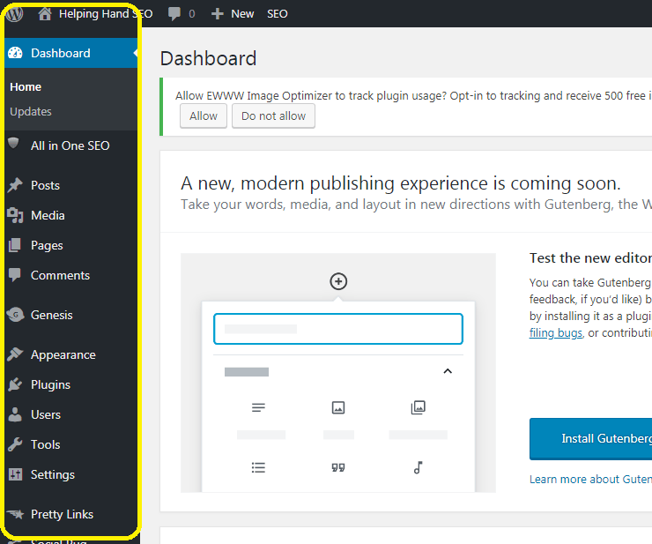Click the Tools wrench icon
Screen dimensions: 652x544
(15, 444)
